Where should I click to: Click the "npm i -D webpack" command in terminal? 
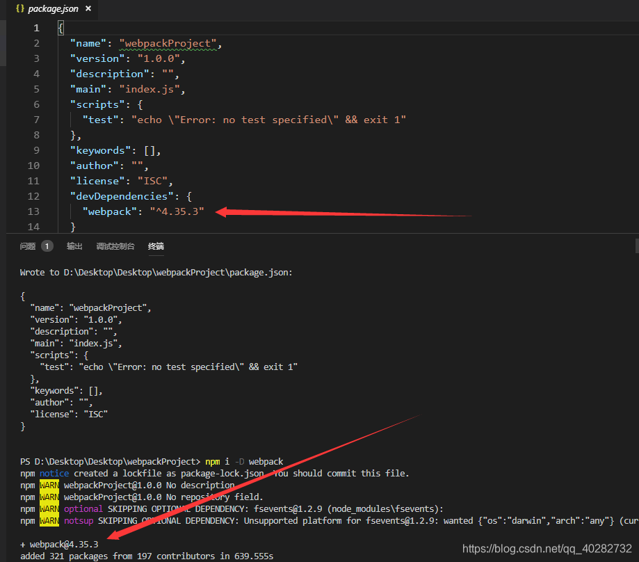click(x=244, y=461)
